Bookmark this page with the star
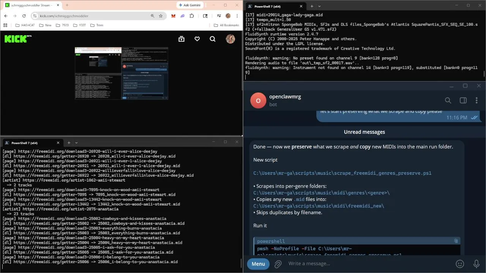486x273 pixels. tap(161, 16)
